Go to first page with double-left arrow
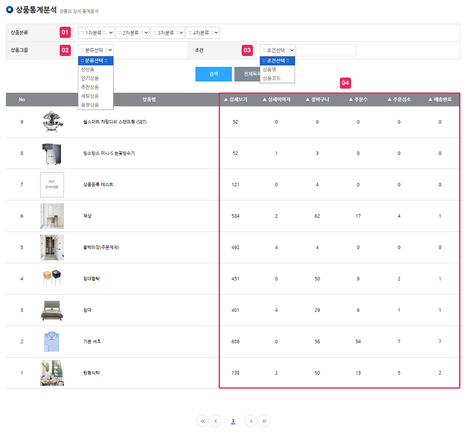This screenshot has height=433, width=466. (x=203, y=421)
